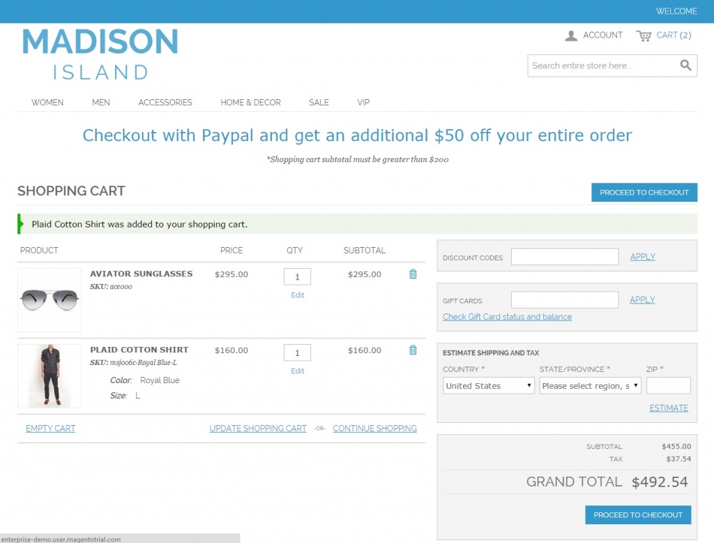Image resolution: width=714 pixels, height=543 pixels.
Task: Click top Proceed to Checkout button
Action: coord(644,193)
